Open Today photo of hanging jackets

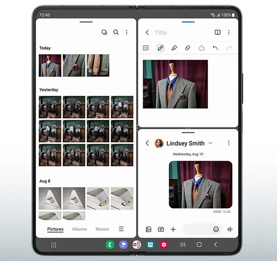click(98, 65)
